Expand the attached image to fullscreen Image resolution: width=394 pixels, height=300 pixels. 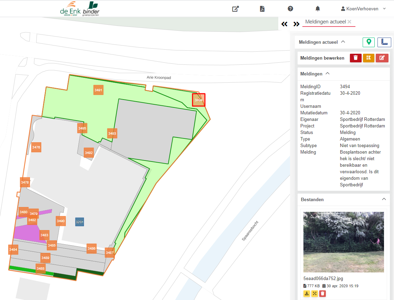(314, 293)
